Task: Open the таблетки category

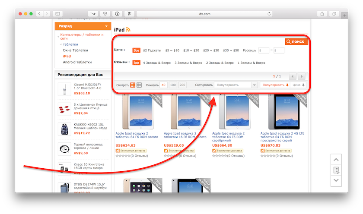Action: [70, 44]
